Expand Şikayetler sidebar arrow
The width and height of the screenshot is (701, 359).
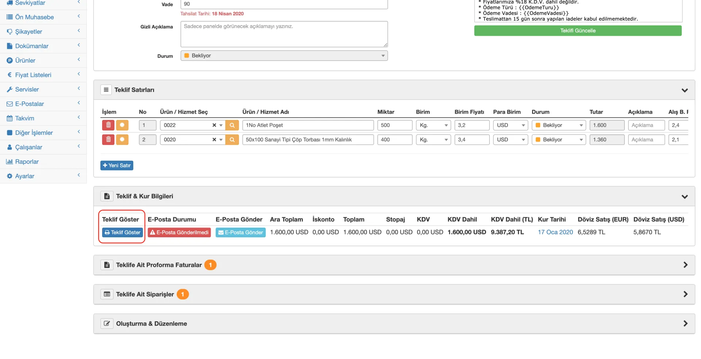pos(78,31)
